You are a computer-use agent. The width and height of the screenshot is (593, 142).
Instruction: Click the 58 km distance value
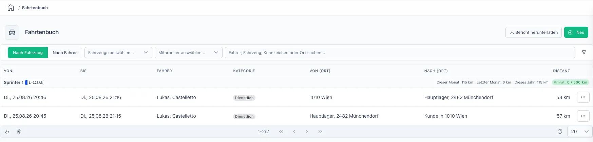click(563, 97)
